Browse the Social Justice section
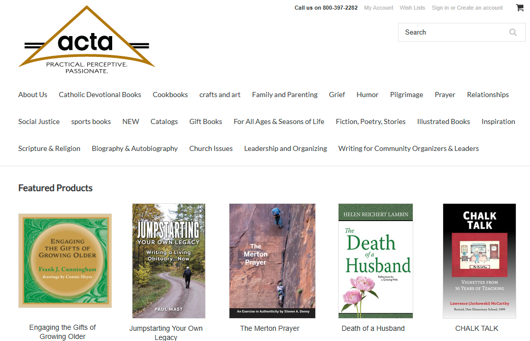Viewport: 530px width, 341px height. pos(39,121)
